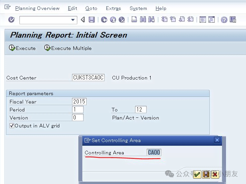Viewport: 246px width, 184px height.
Task: Click the Fiscal Year input field
Action: (79, 101)
